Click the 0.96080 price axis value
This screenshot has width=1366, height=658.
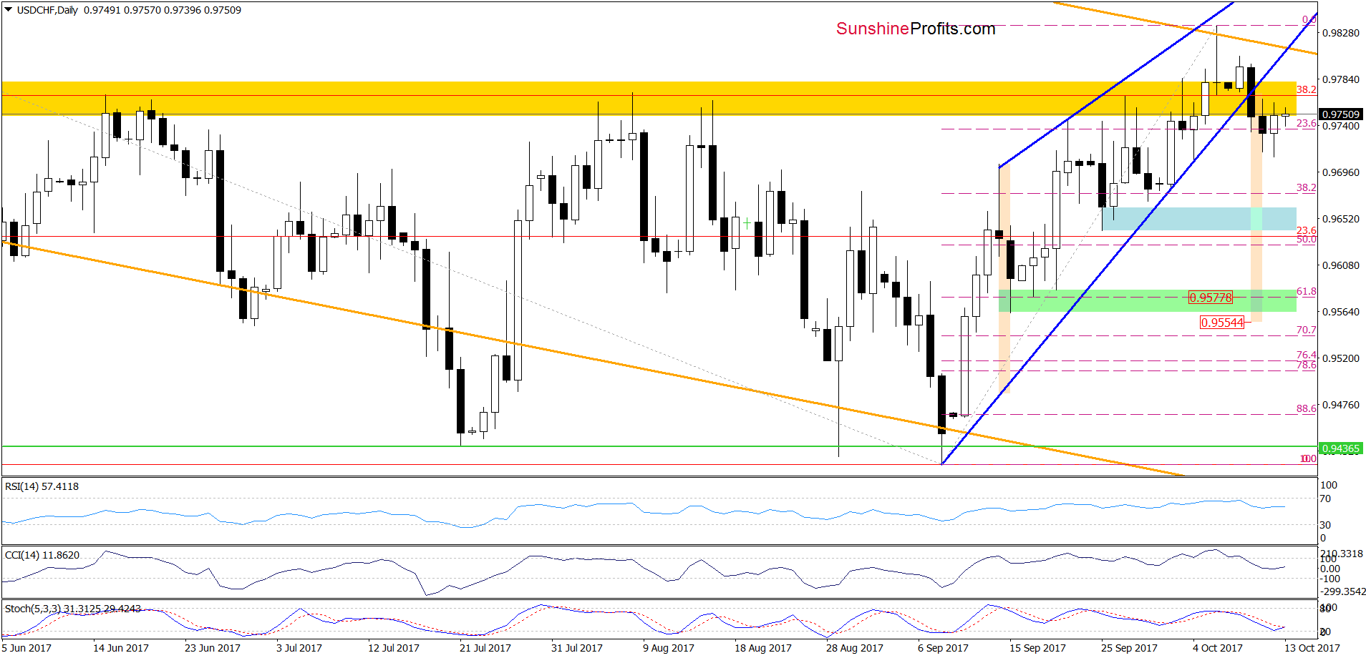[1340, 265]
